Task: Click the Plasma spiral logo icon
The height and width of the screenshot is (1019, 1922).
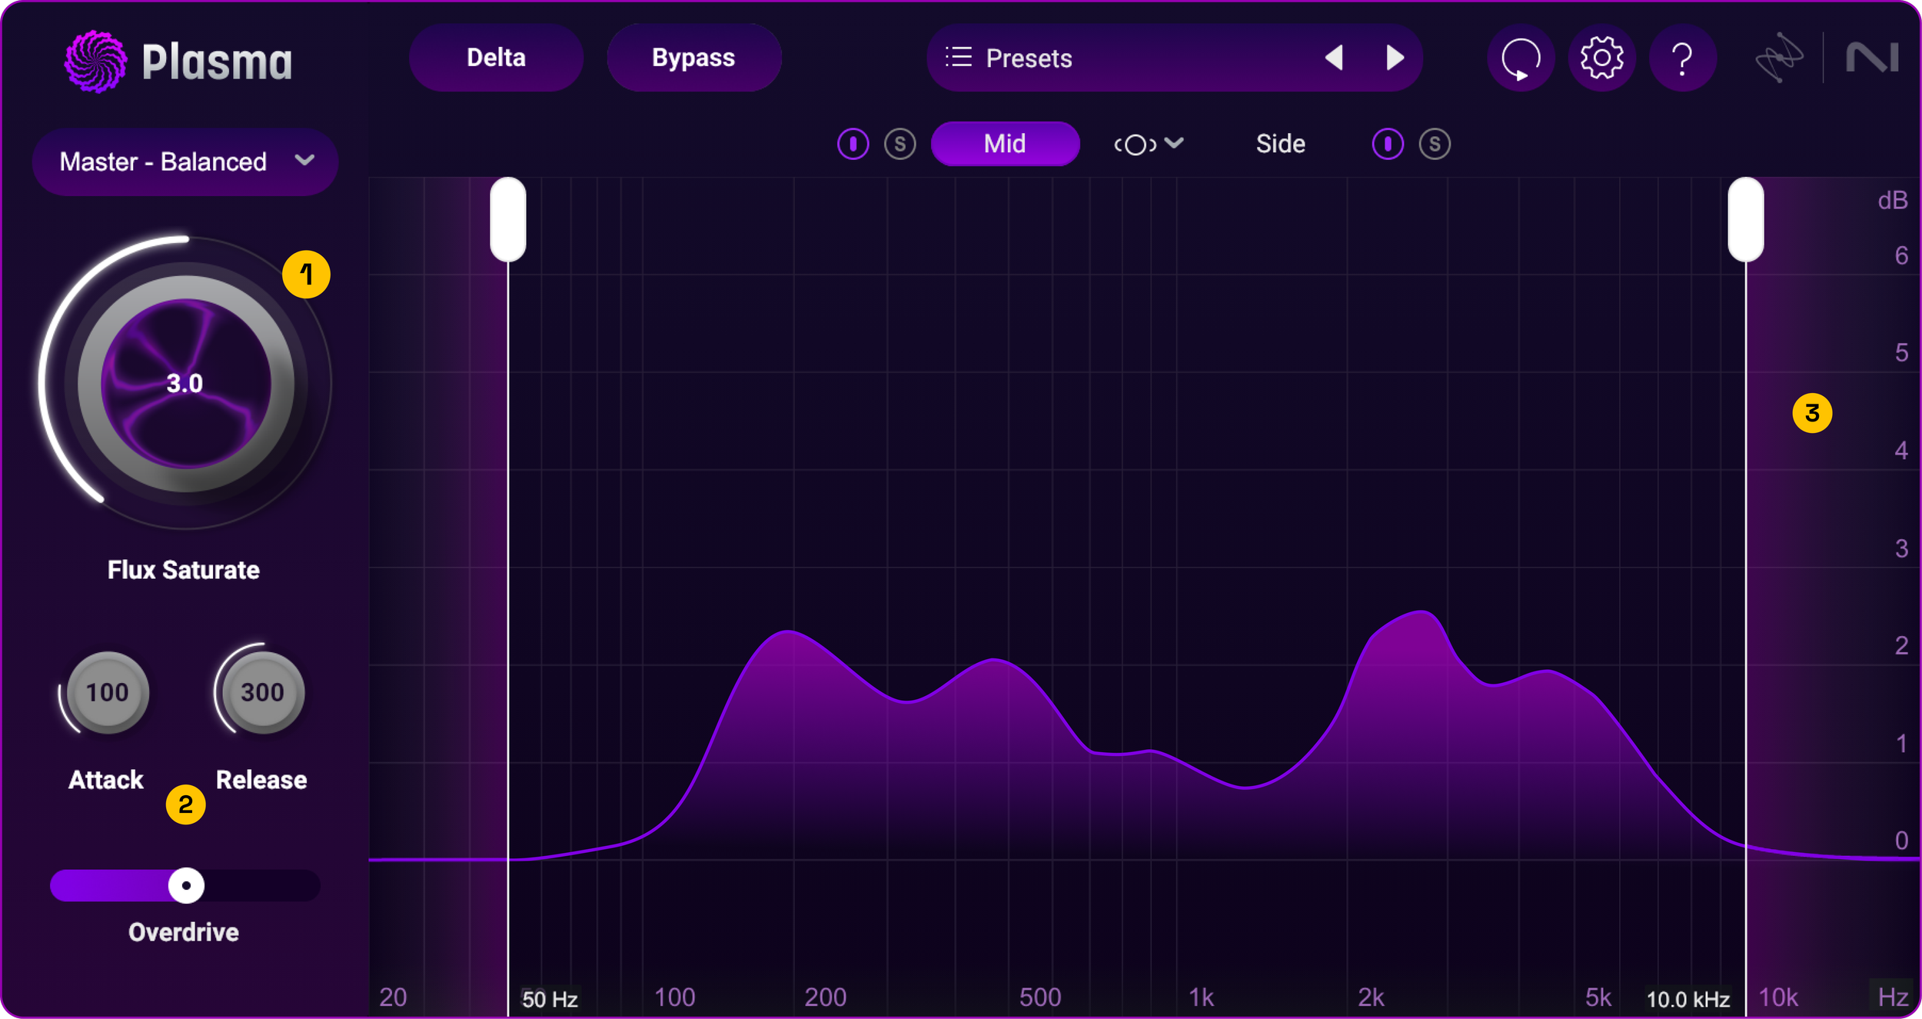Action: (95, 61)
